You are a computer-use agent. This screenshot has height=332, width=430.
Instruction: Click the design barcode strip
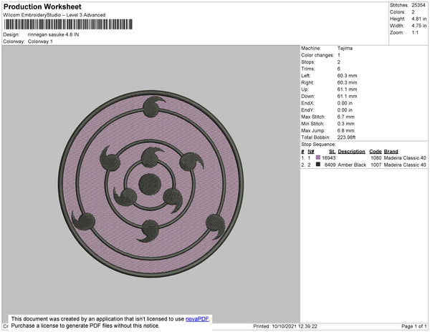click(x=68, y=24)
